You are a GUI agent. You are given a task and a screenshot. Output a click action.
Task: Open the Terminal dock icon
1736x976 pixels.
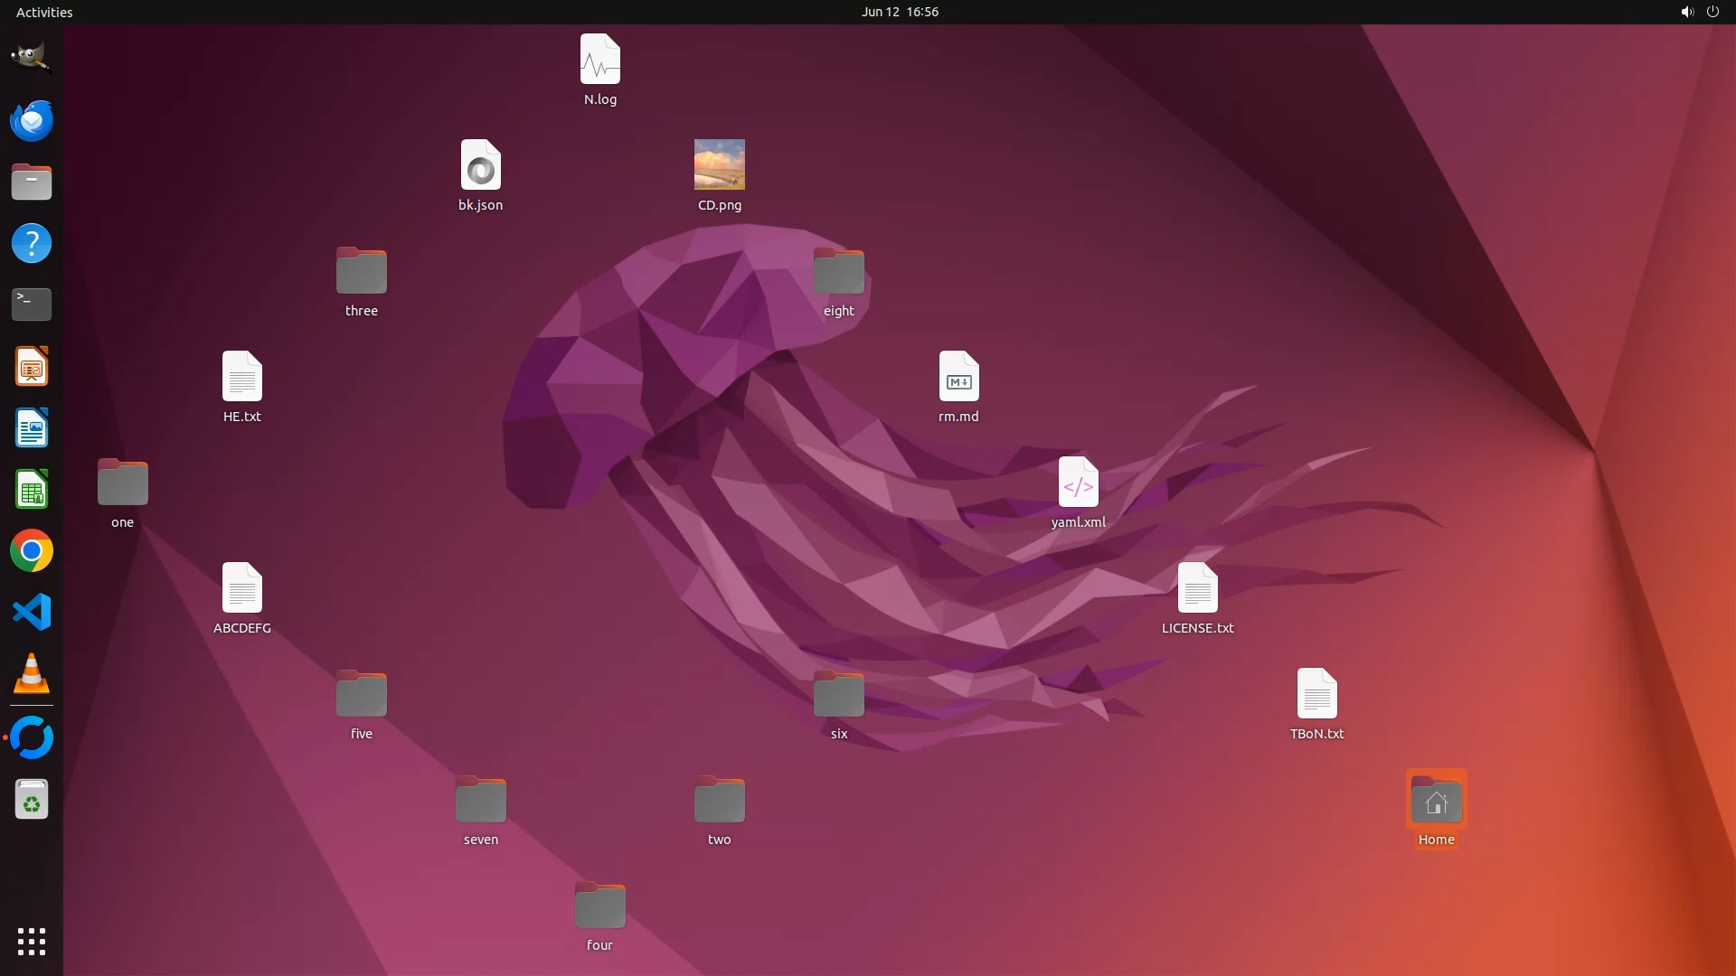[31, 305]
